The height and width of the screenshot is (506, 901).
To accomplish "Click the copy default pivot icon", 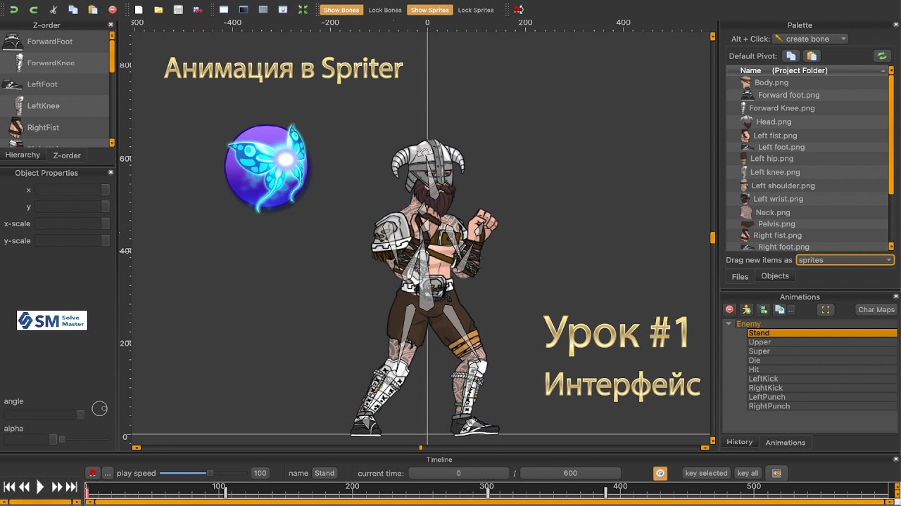I will point(791,56).
